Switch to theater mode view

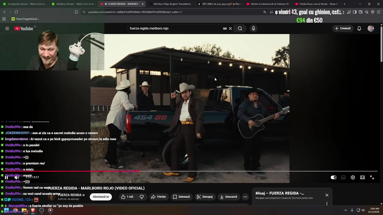pos(362,177)
